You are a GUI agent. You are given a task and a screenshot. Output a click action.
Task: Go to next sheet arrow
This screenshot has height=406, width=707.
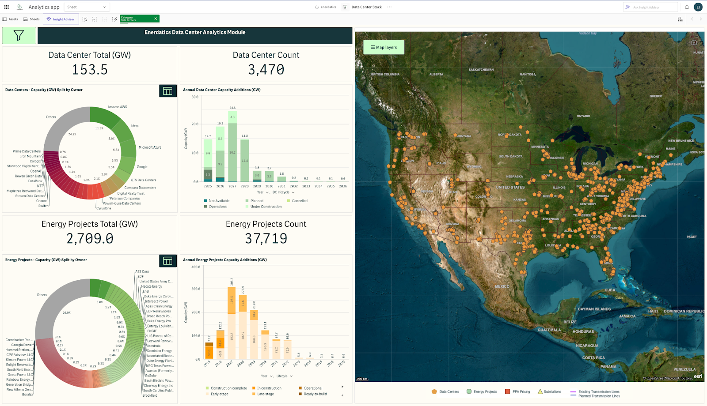pos(701,19)
